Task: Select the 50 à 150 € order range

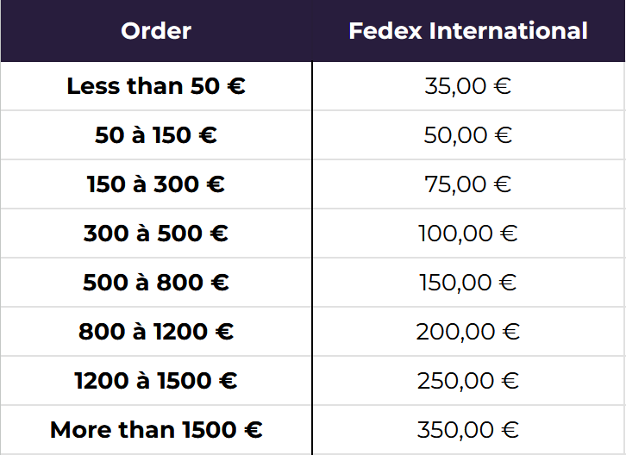Action: [156, 135]
